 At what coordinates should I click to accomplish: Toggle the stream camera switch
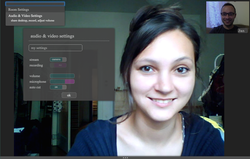pos(58,59)
